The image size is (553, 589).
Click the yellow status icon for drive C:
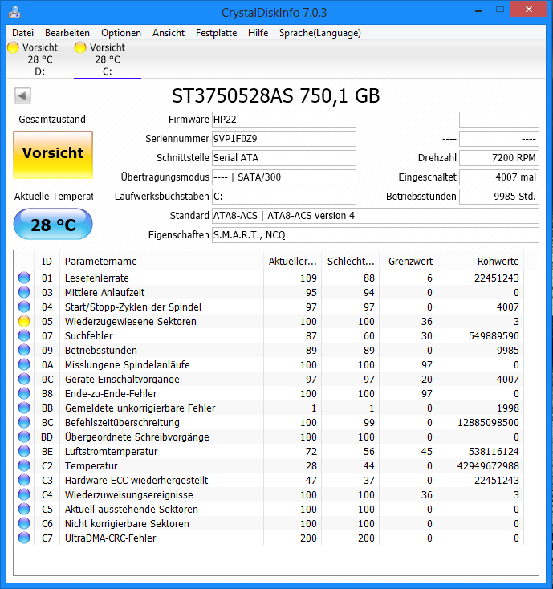80,47
